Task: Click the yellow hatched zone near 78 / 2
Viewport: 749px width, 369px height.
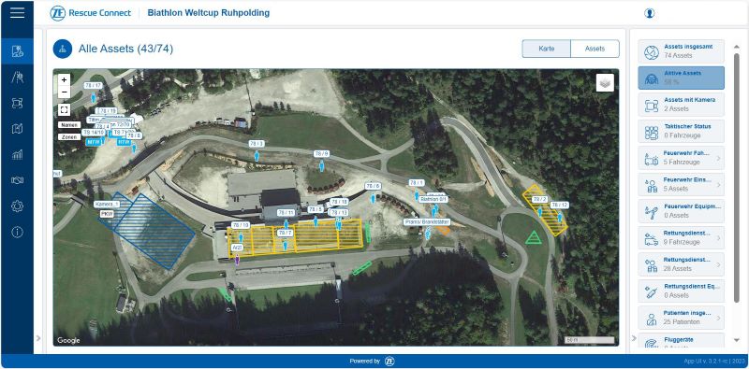Action: click(545, 210)
